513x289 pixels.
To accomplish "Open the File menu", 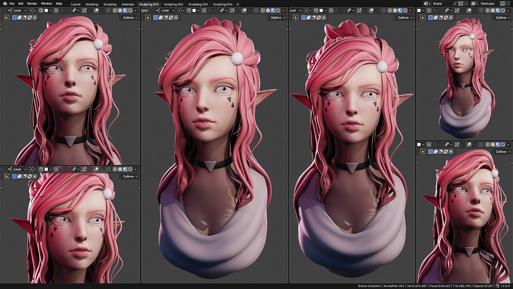I will (12, 4).
